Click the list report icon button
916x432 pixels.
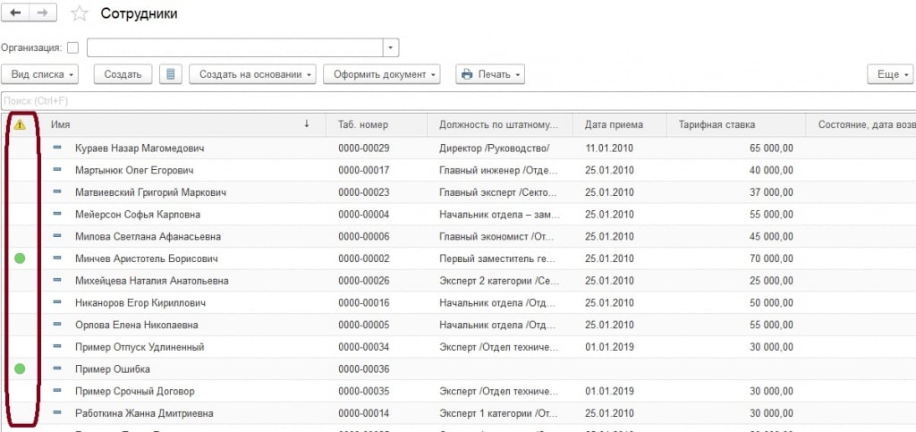pyautogui.click(x=171, y=74)
